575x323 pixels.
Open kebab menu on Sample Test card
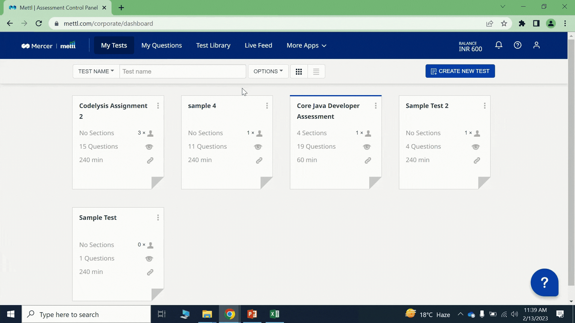point(158,218)
